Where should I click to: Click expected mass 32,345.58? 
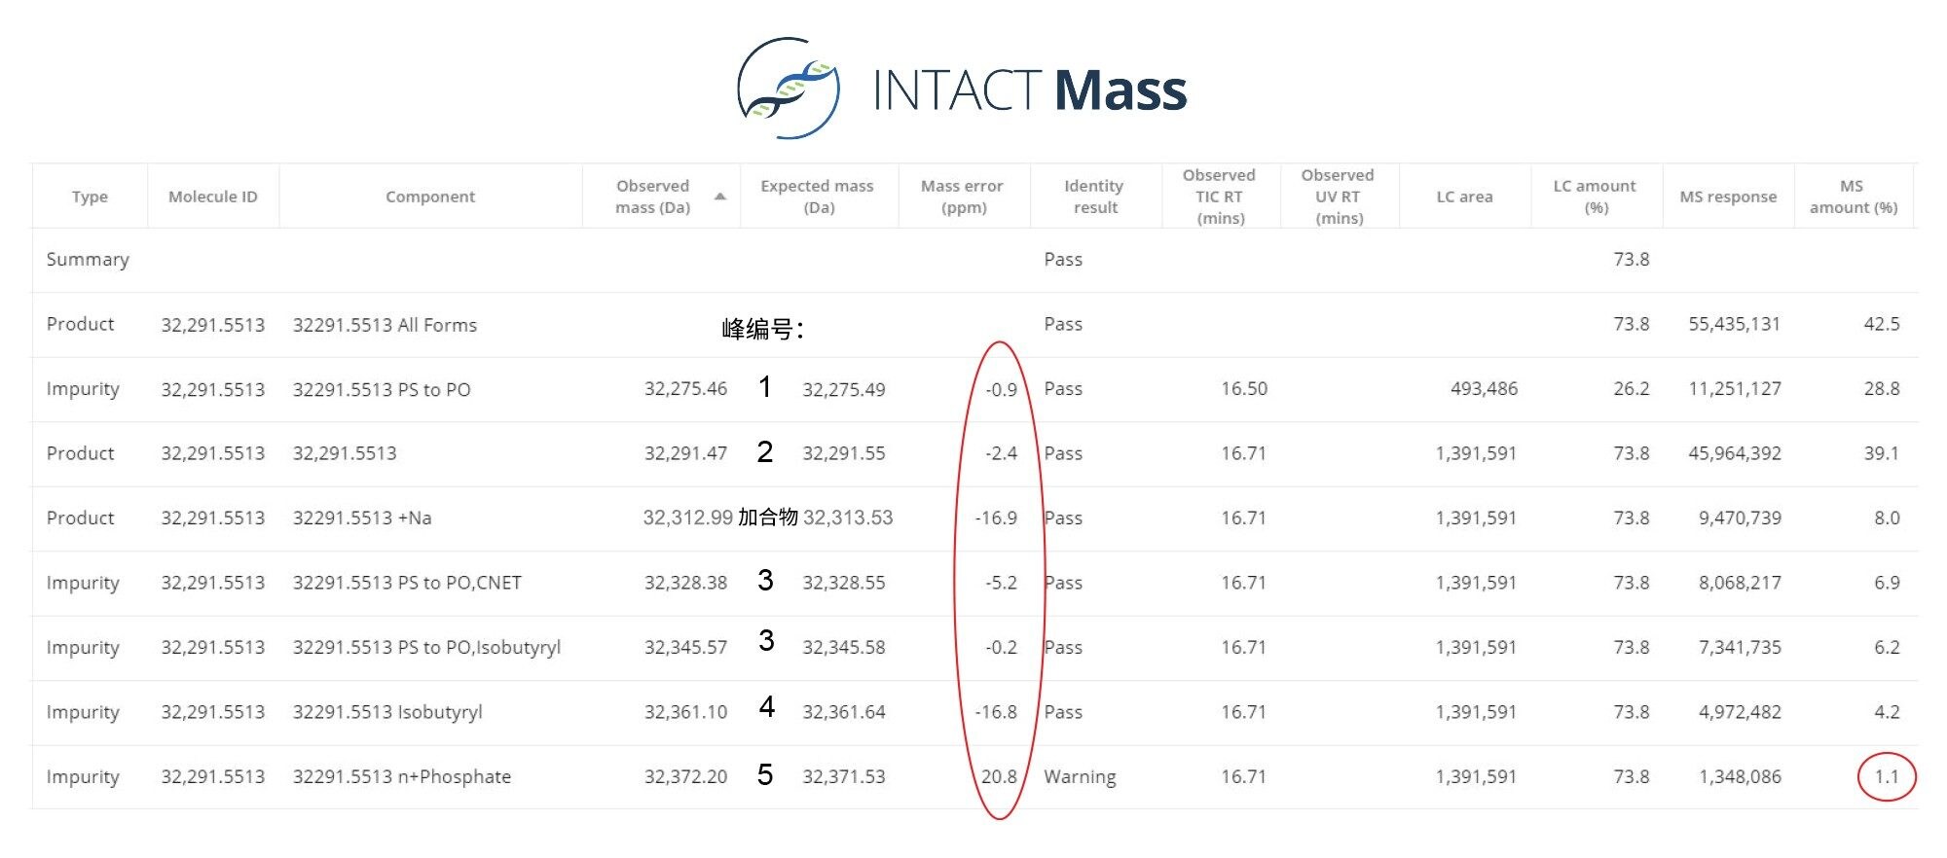[x=844, y=648]
